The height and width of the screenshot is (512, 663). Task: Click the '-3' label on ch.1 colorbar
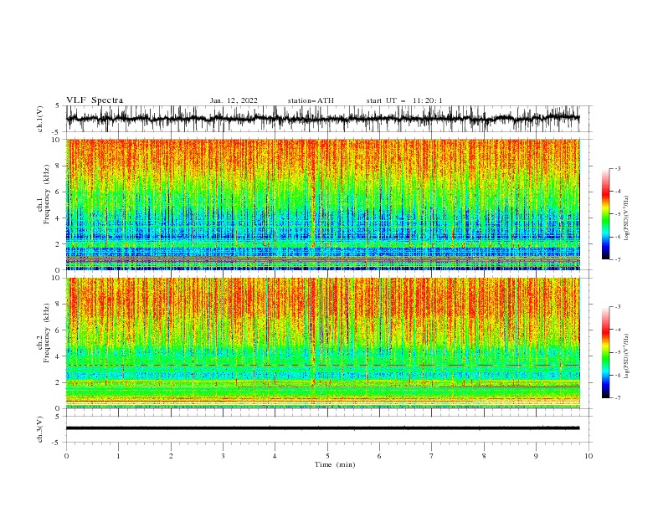(617, 168)
